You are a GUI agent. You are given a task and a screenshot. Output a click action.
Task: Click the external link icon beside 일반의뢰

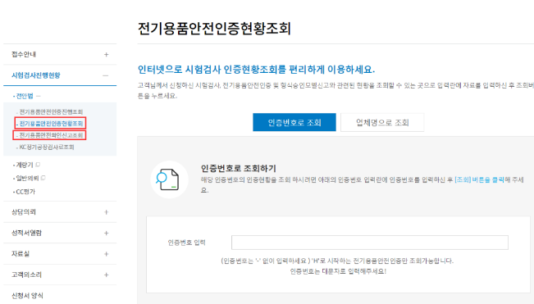coord(43,178)
